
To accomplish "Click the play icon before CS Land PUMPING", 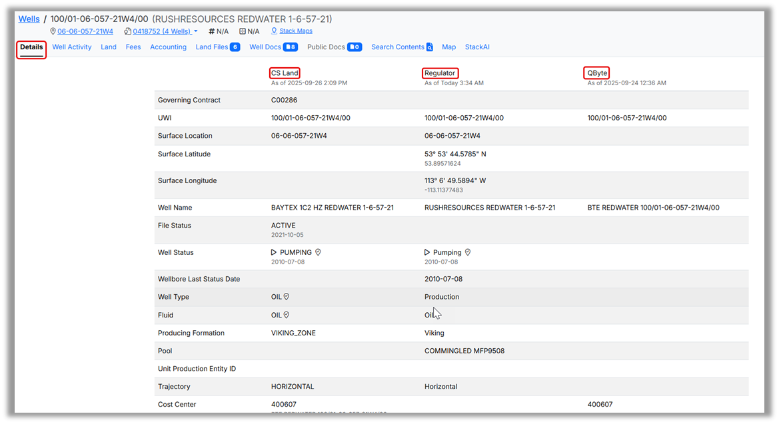I will pyautogui.click(x=274, y=253).
